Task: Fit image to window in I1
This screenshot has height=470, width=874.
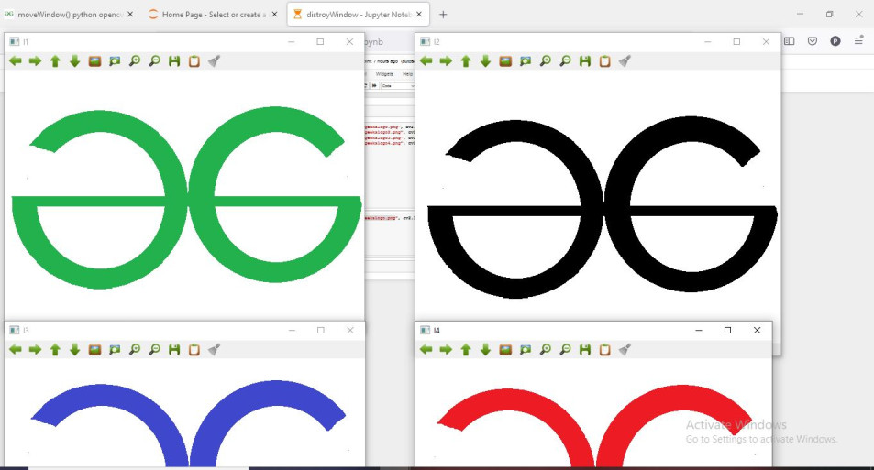Action: [115, 61]
